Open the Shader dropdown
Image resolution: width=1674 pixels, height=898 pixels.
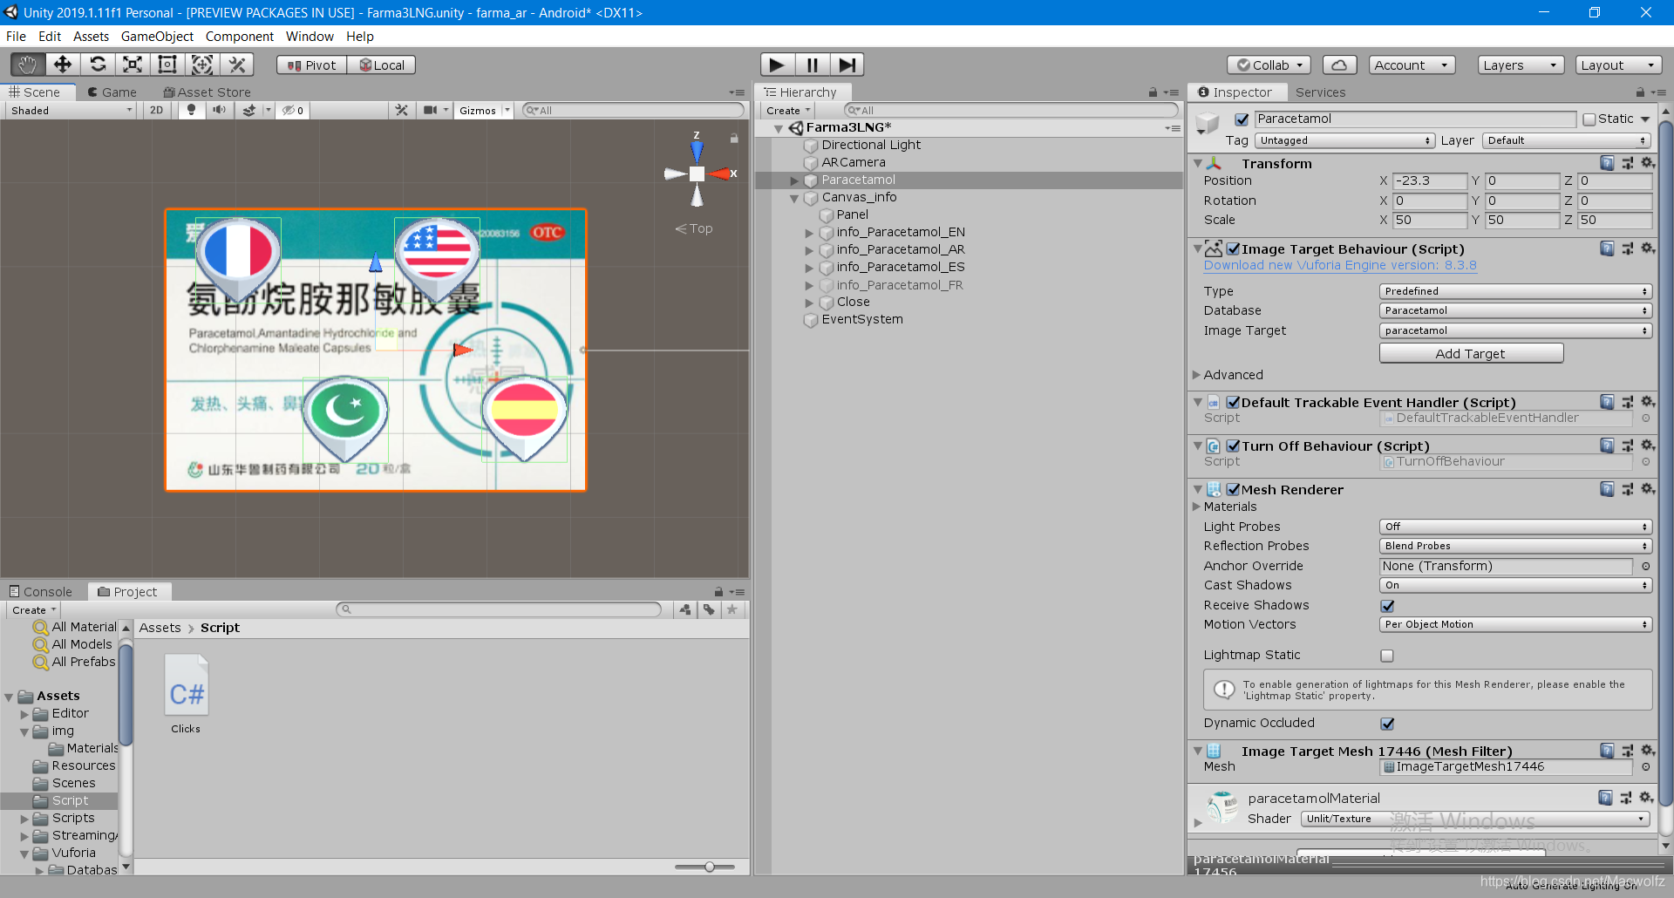1475,819
